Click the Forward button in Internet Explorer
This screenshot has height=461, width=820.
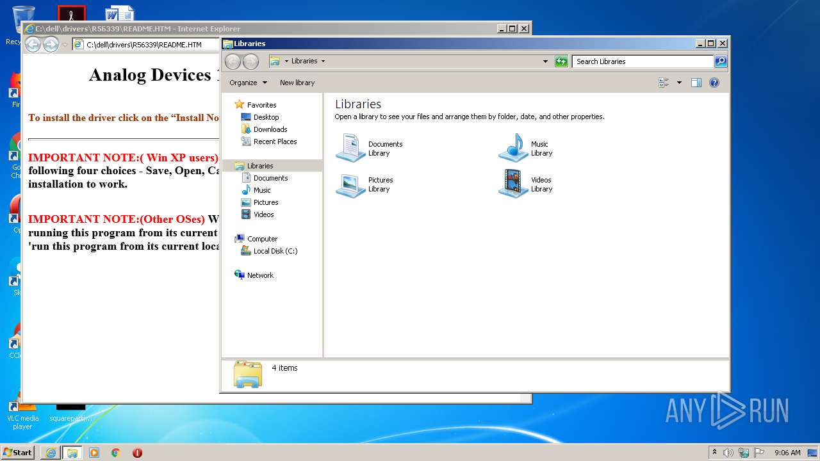point(51,44)
